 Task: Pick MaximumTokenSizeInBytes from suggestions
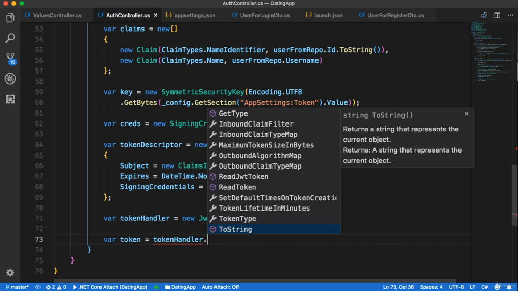[274, 145]
